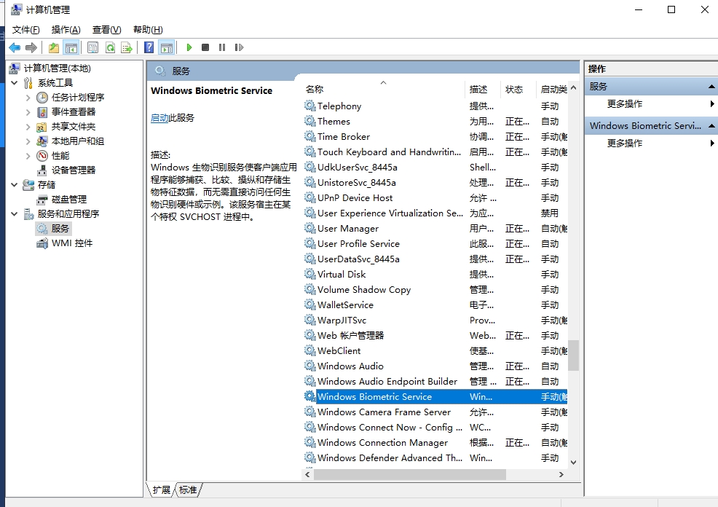The width and height of the screenshot is (718, 507).
Task: Click the Refresh toolbar icon
Action: (x=110, y=47)
